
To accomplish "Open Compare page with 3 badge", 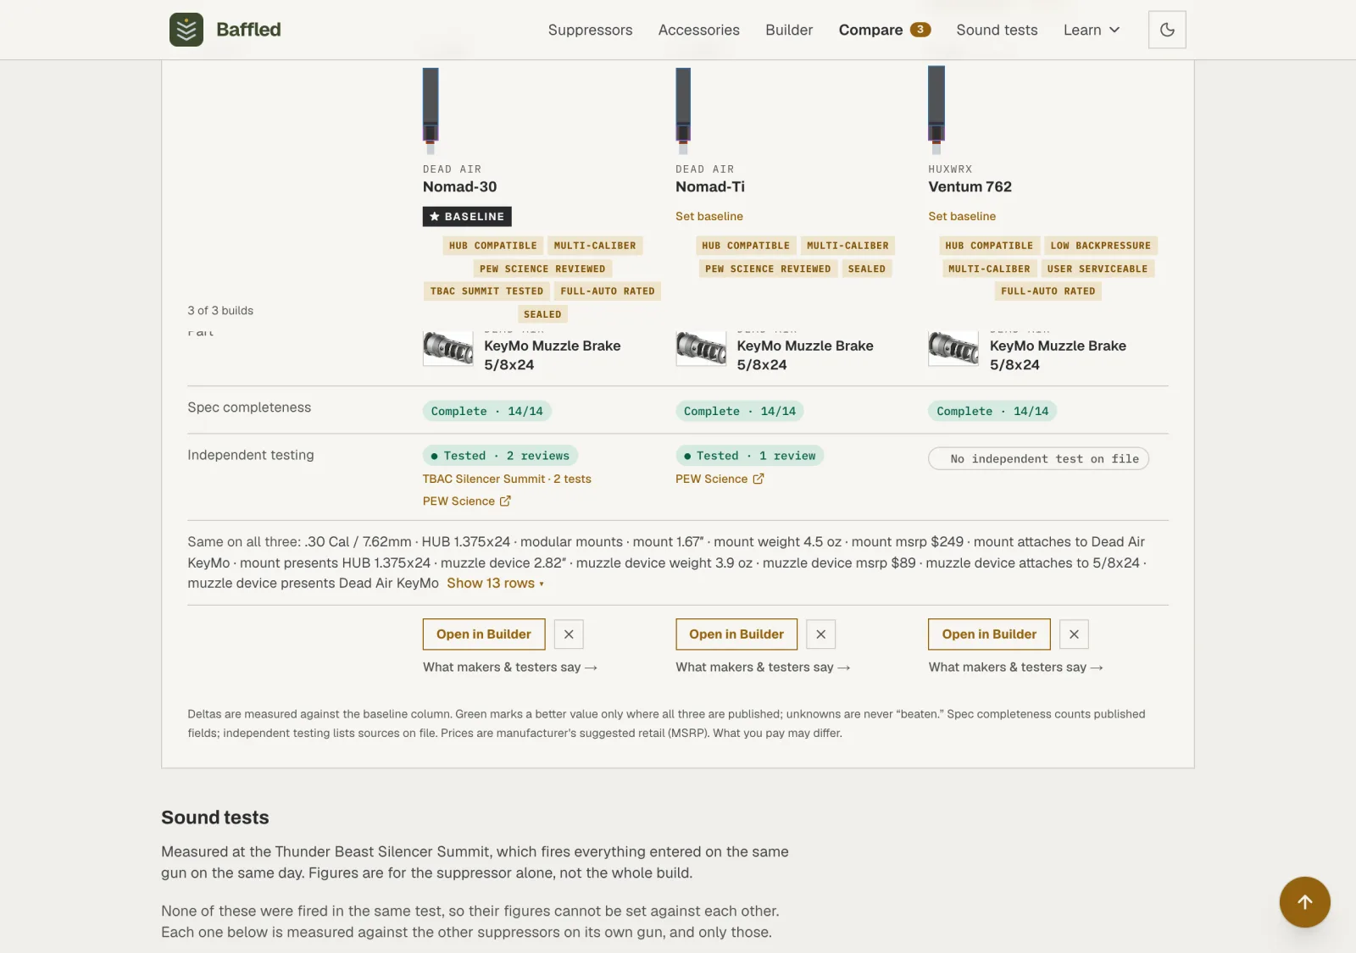I will tap(885, 30).
